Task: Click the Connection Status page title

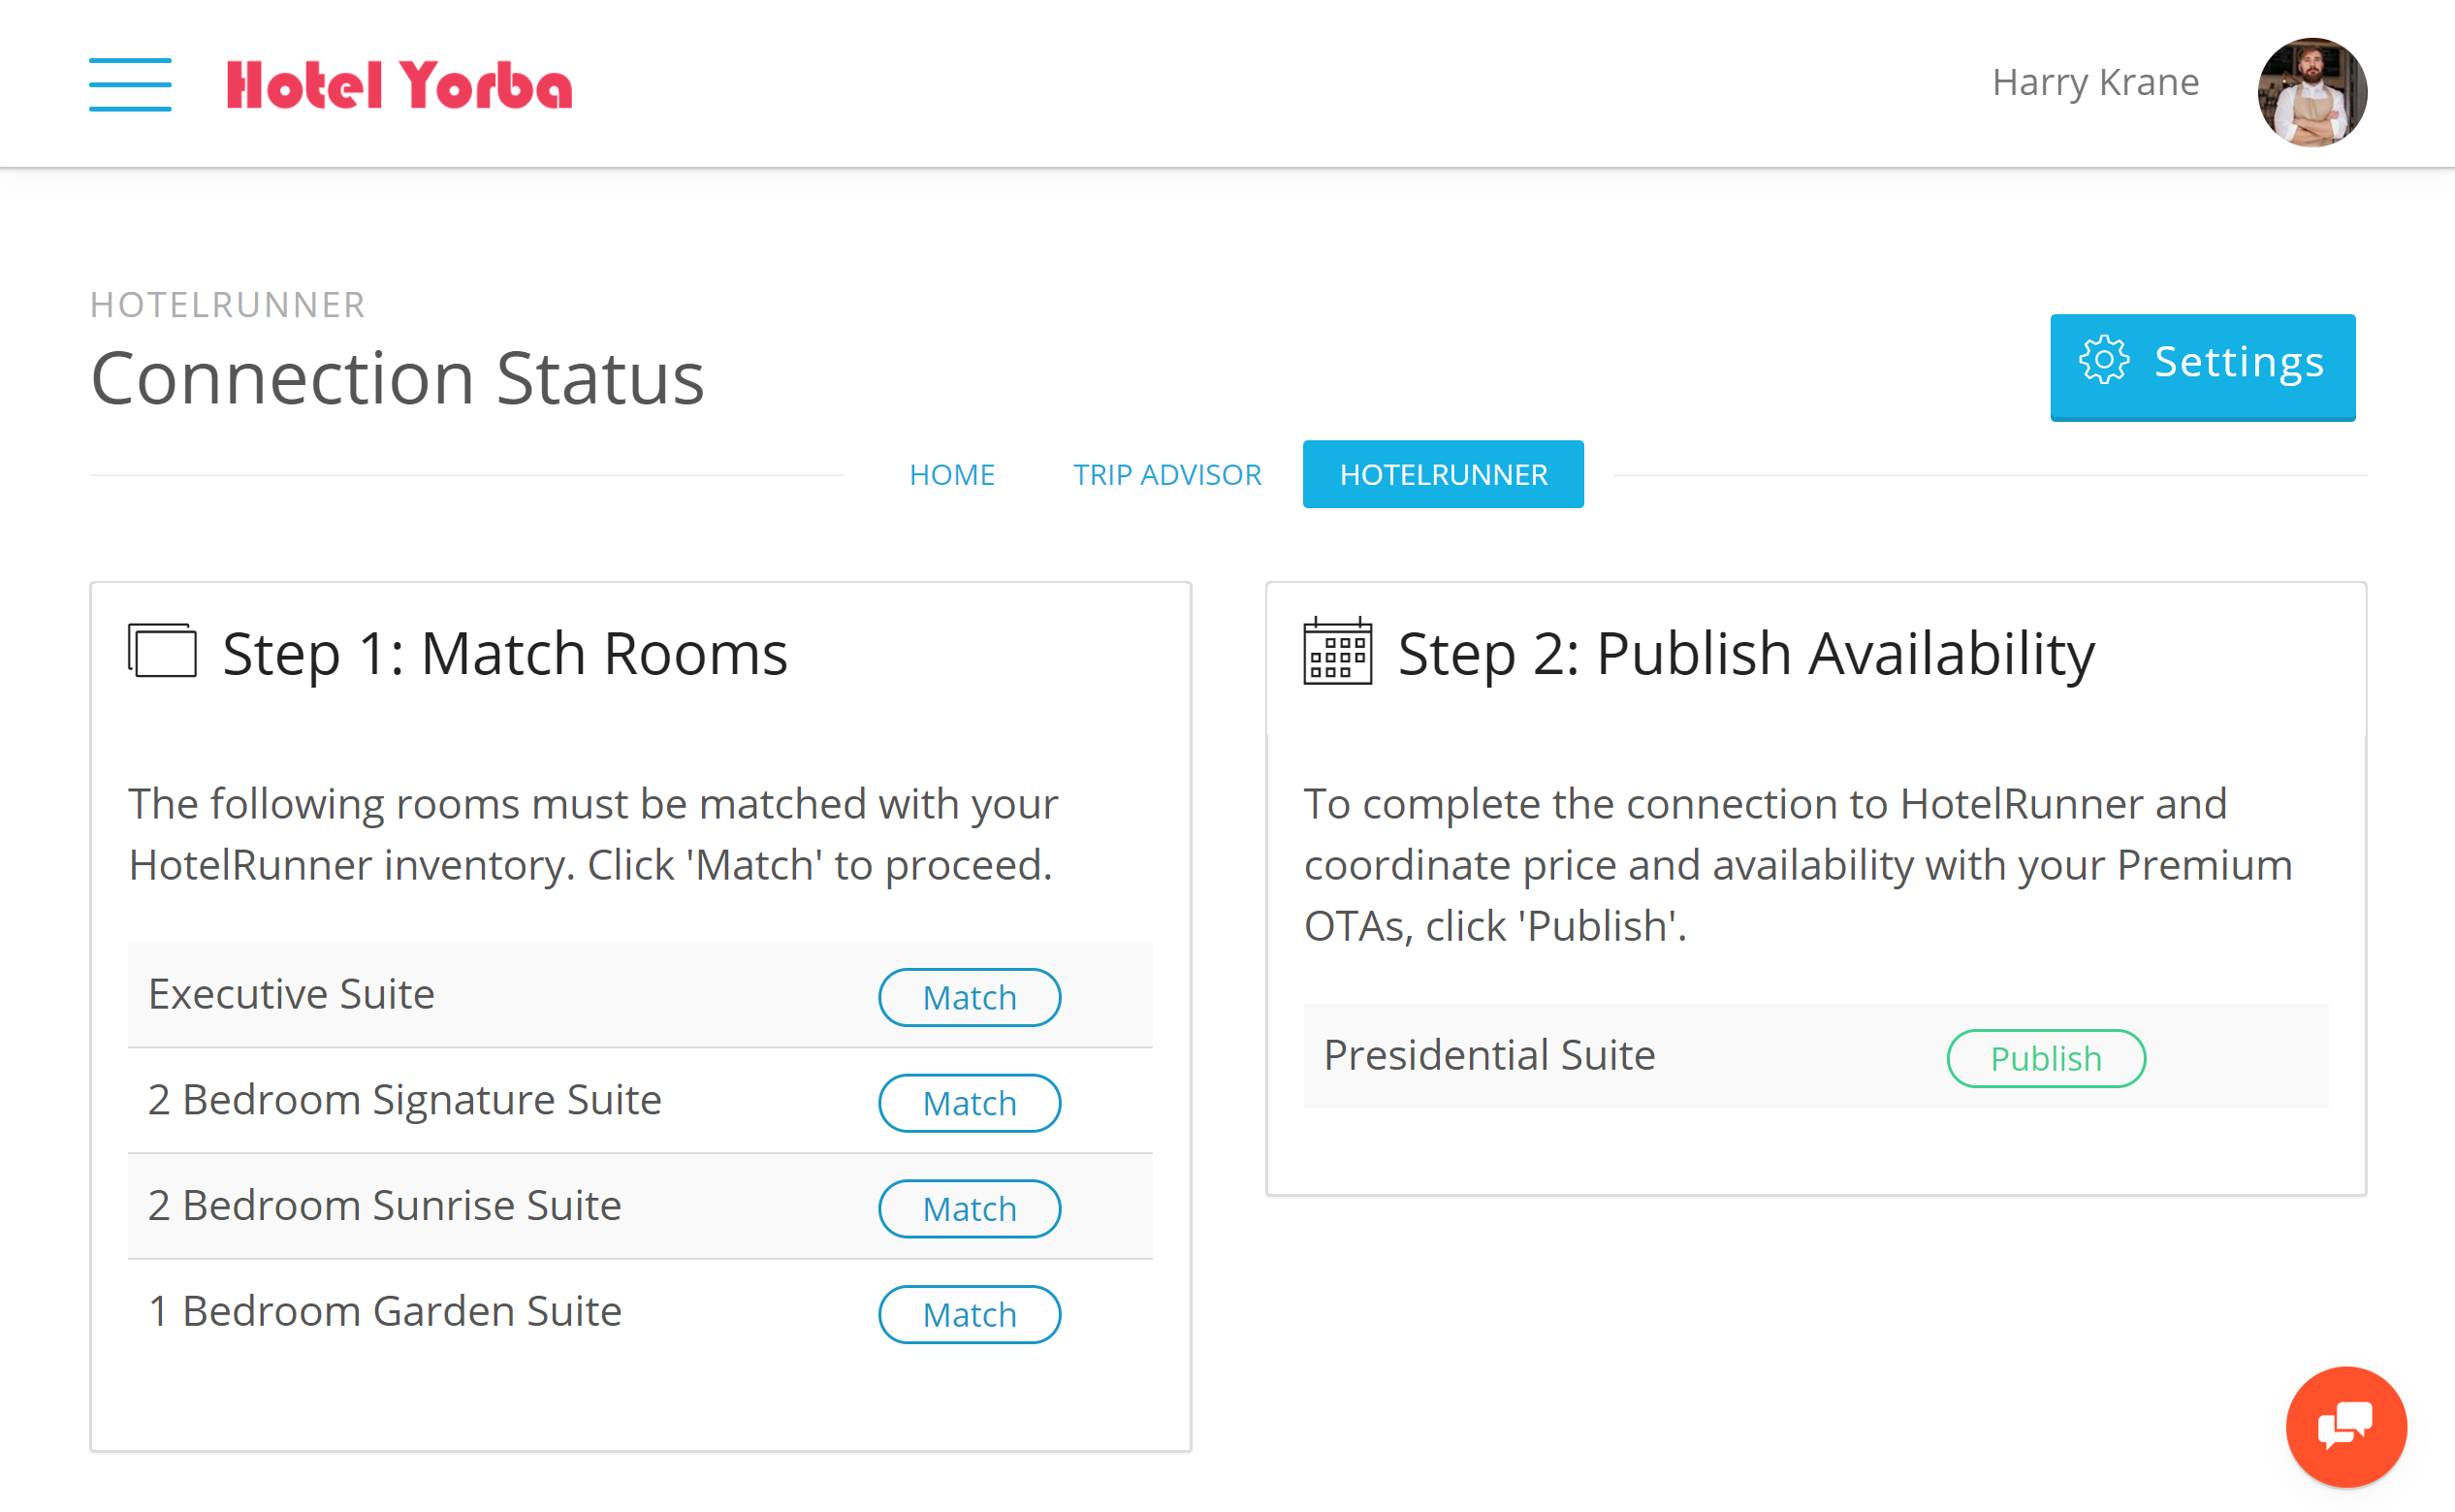Action: 397,378
